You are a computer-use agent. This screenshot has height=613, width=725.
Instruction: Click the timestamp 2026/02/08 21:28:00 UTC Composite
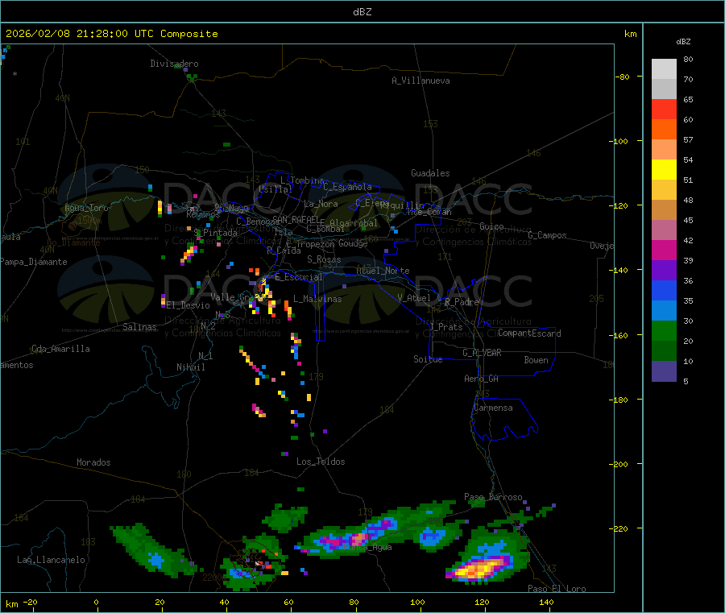point(111,34)
